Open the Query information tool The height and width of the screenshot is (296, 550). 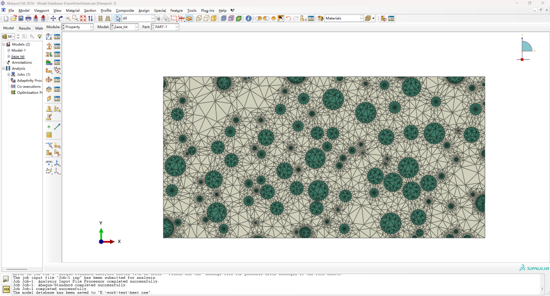tap(249, 18)
